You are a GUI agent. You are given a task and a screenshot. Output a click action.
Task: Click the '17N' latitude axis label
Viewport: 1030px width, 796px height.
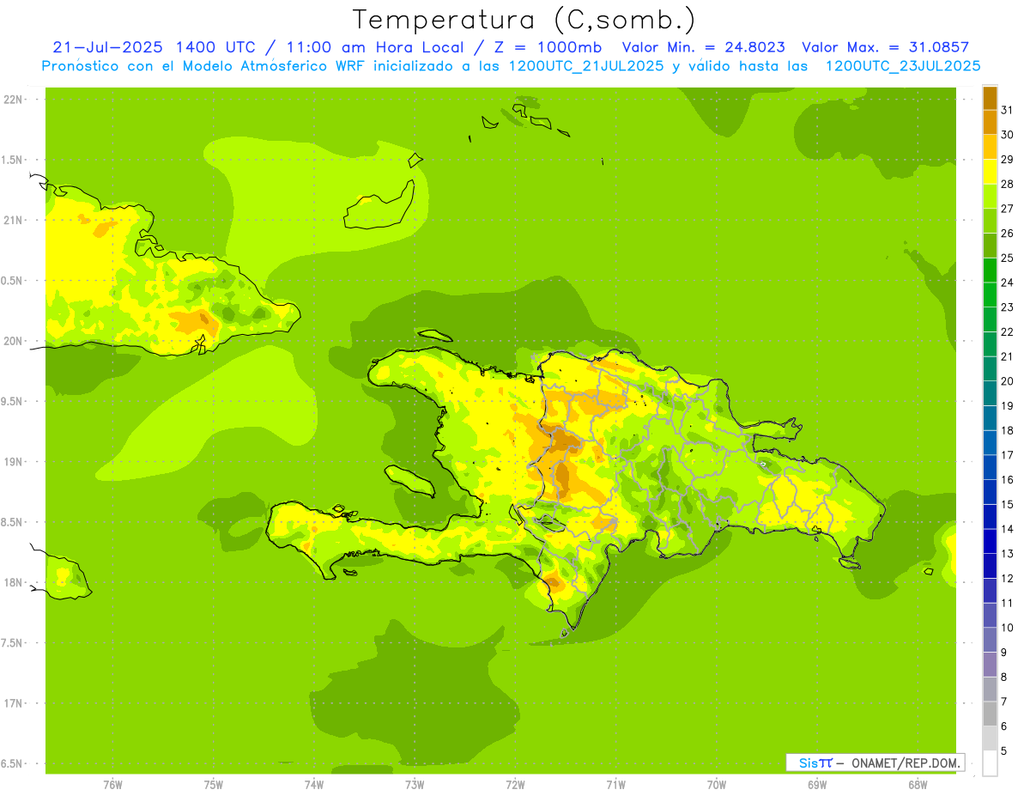pos(12,703)
